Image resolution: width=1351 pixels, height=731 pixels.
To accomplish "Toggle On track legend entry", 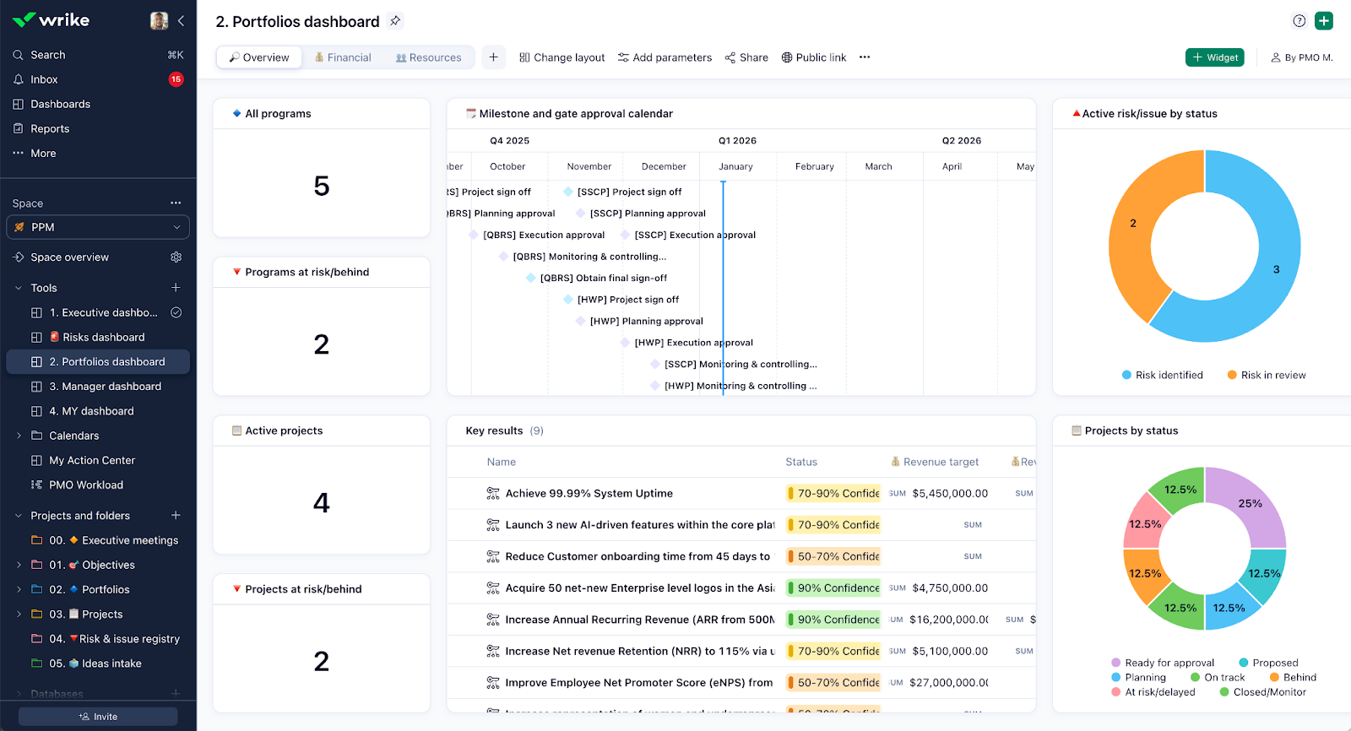I will (x=1218, y=678).
